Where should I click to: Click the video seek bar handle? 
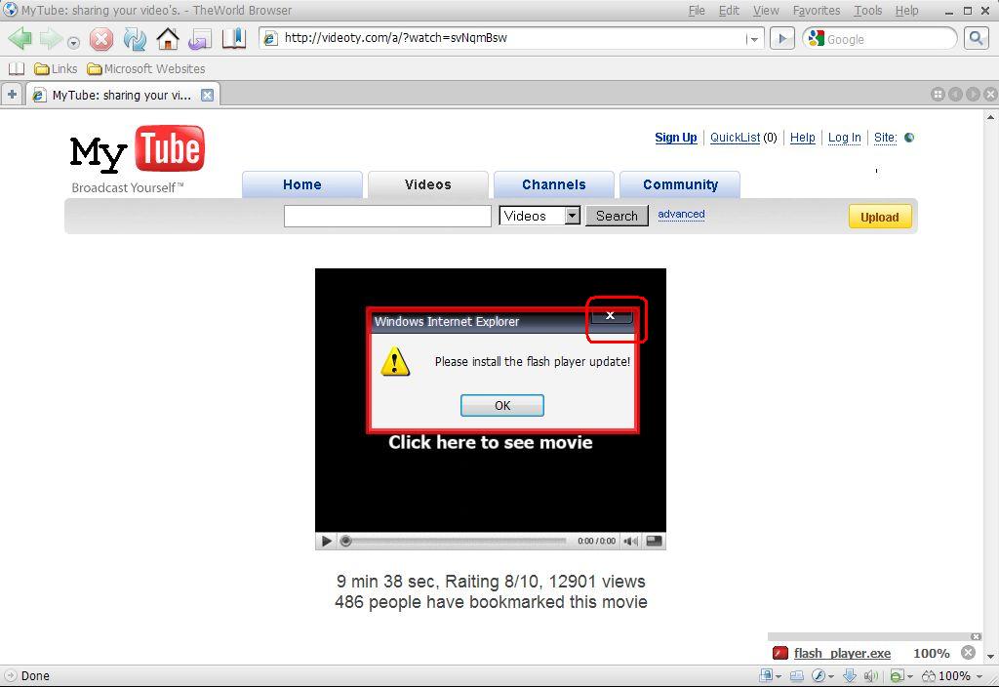(x=346, y=541)
